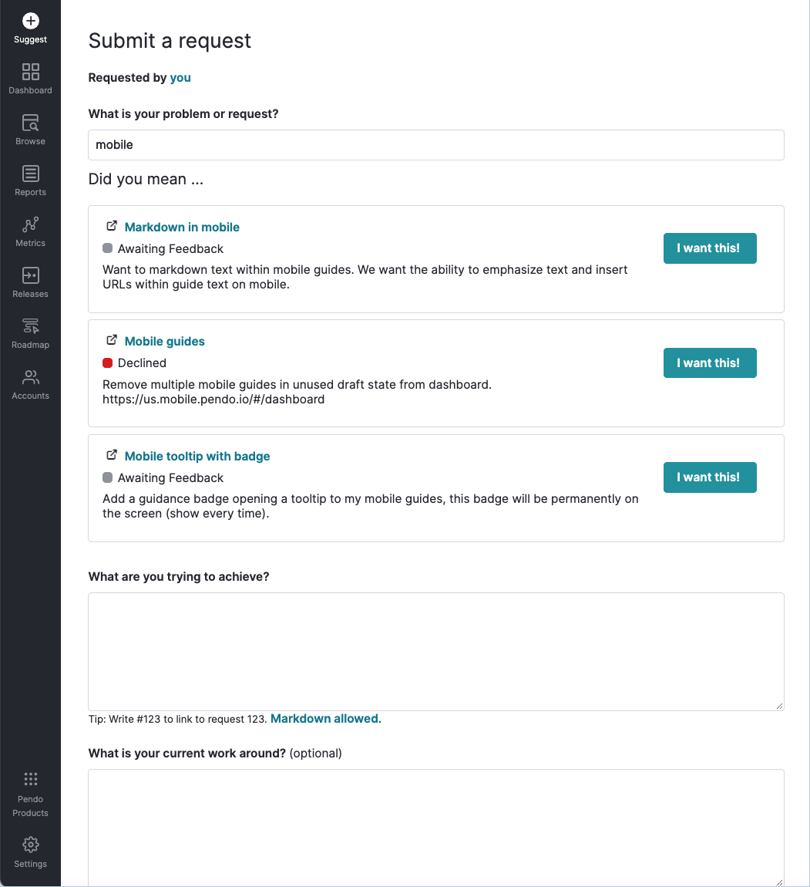Open external link icon for Markdown in mobile
This screenshot has width=810, height=887.
112,226
